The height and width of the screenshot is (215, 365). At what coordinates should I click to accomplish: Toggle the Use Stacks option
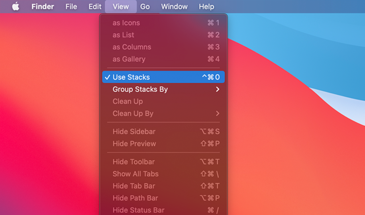point(163,77)
